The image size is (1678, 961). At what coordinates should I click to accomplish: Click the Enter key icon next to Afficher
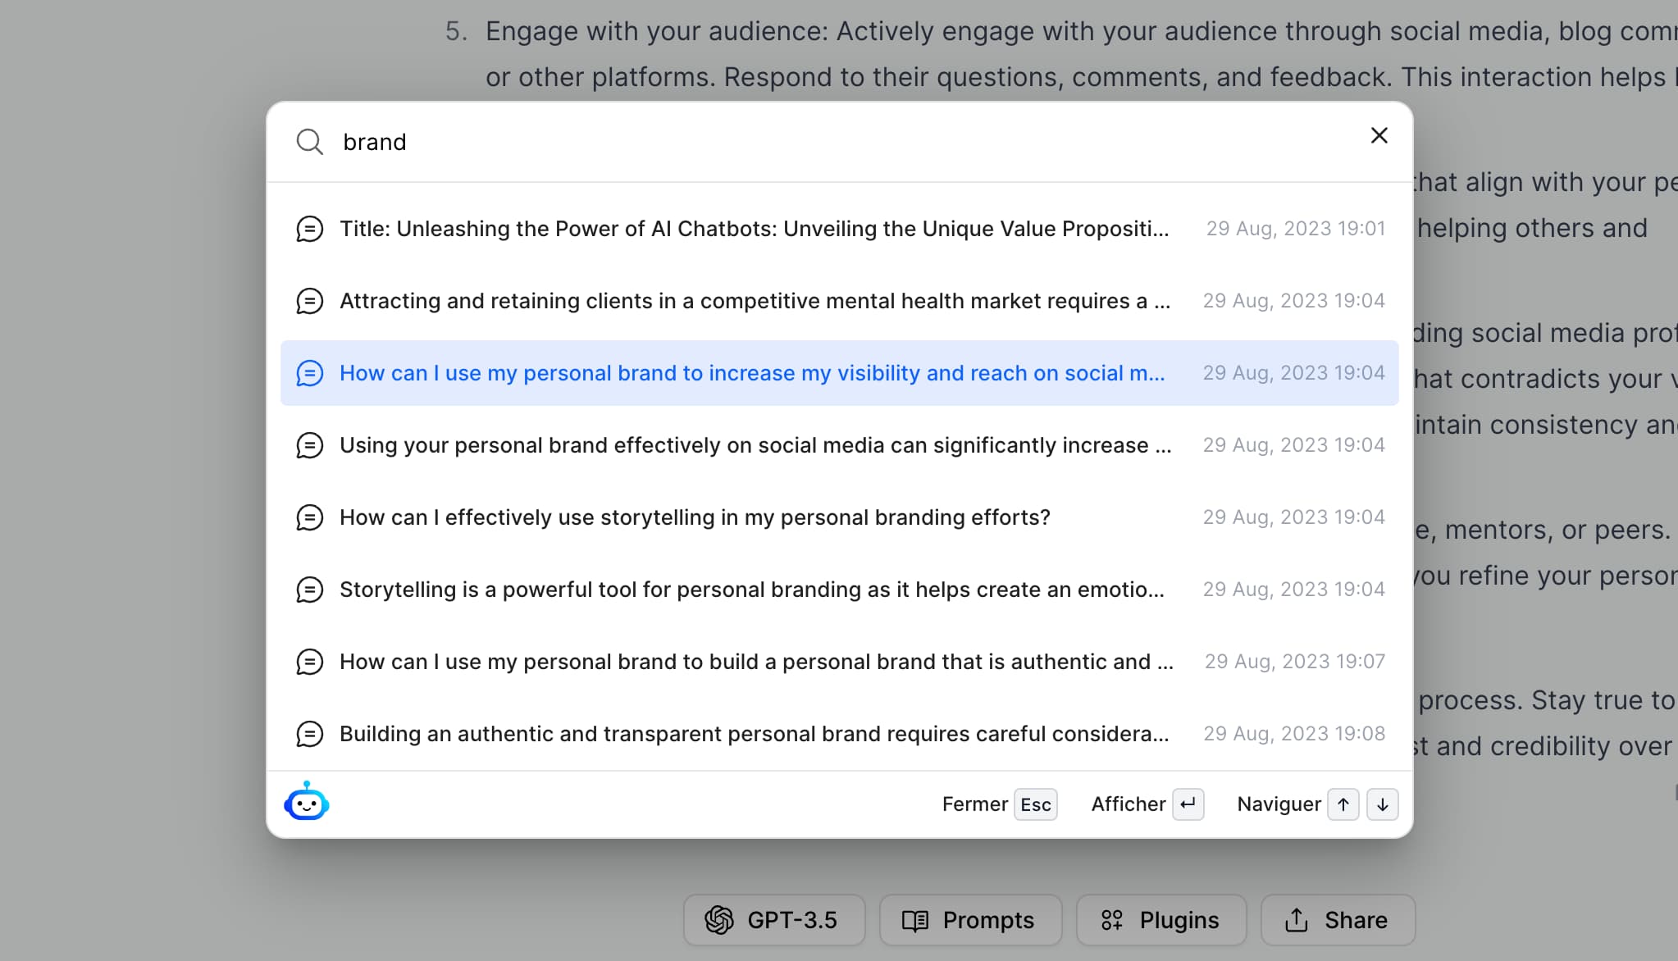click(1188, 804)
